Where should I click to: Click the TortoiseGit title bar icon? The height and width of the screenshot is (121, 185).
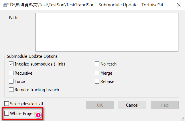4,5
